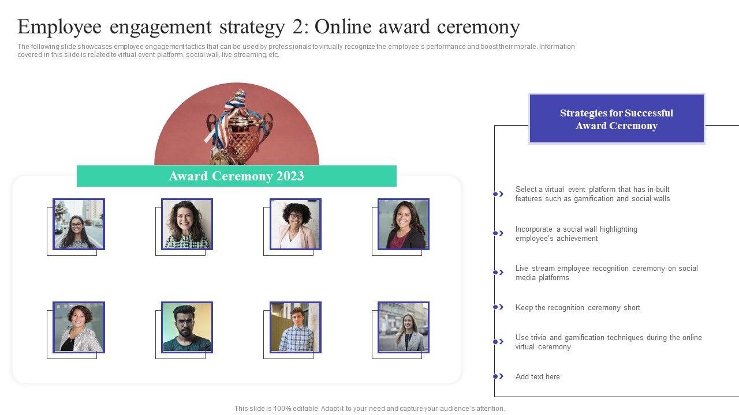
Task: Click the text 'Select a virtual event platform that has in-built'
Action: click(x=592, y=189)
